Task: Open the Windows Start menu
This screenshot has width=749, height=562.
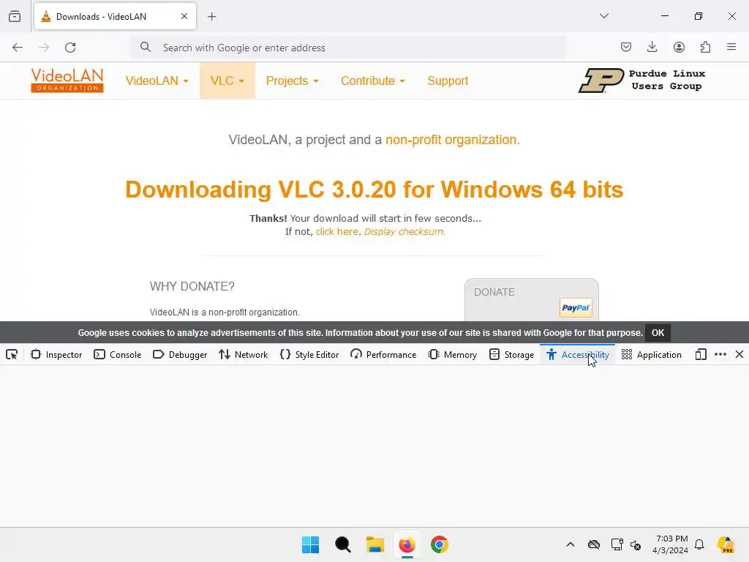Action: tap(310, 544)
